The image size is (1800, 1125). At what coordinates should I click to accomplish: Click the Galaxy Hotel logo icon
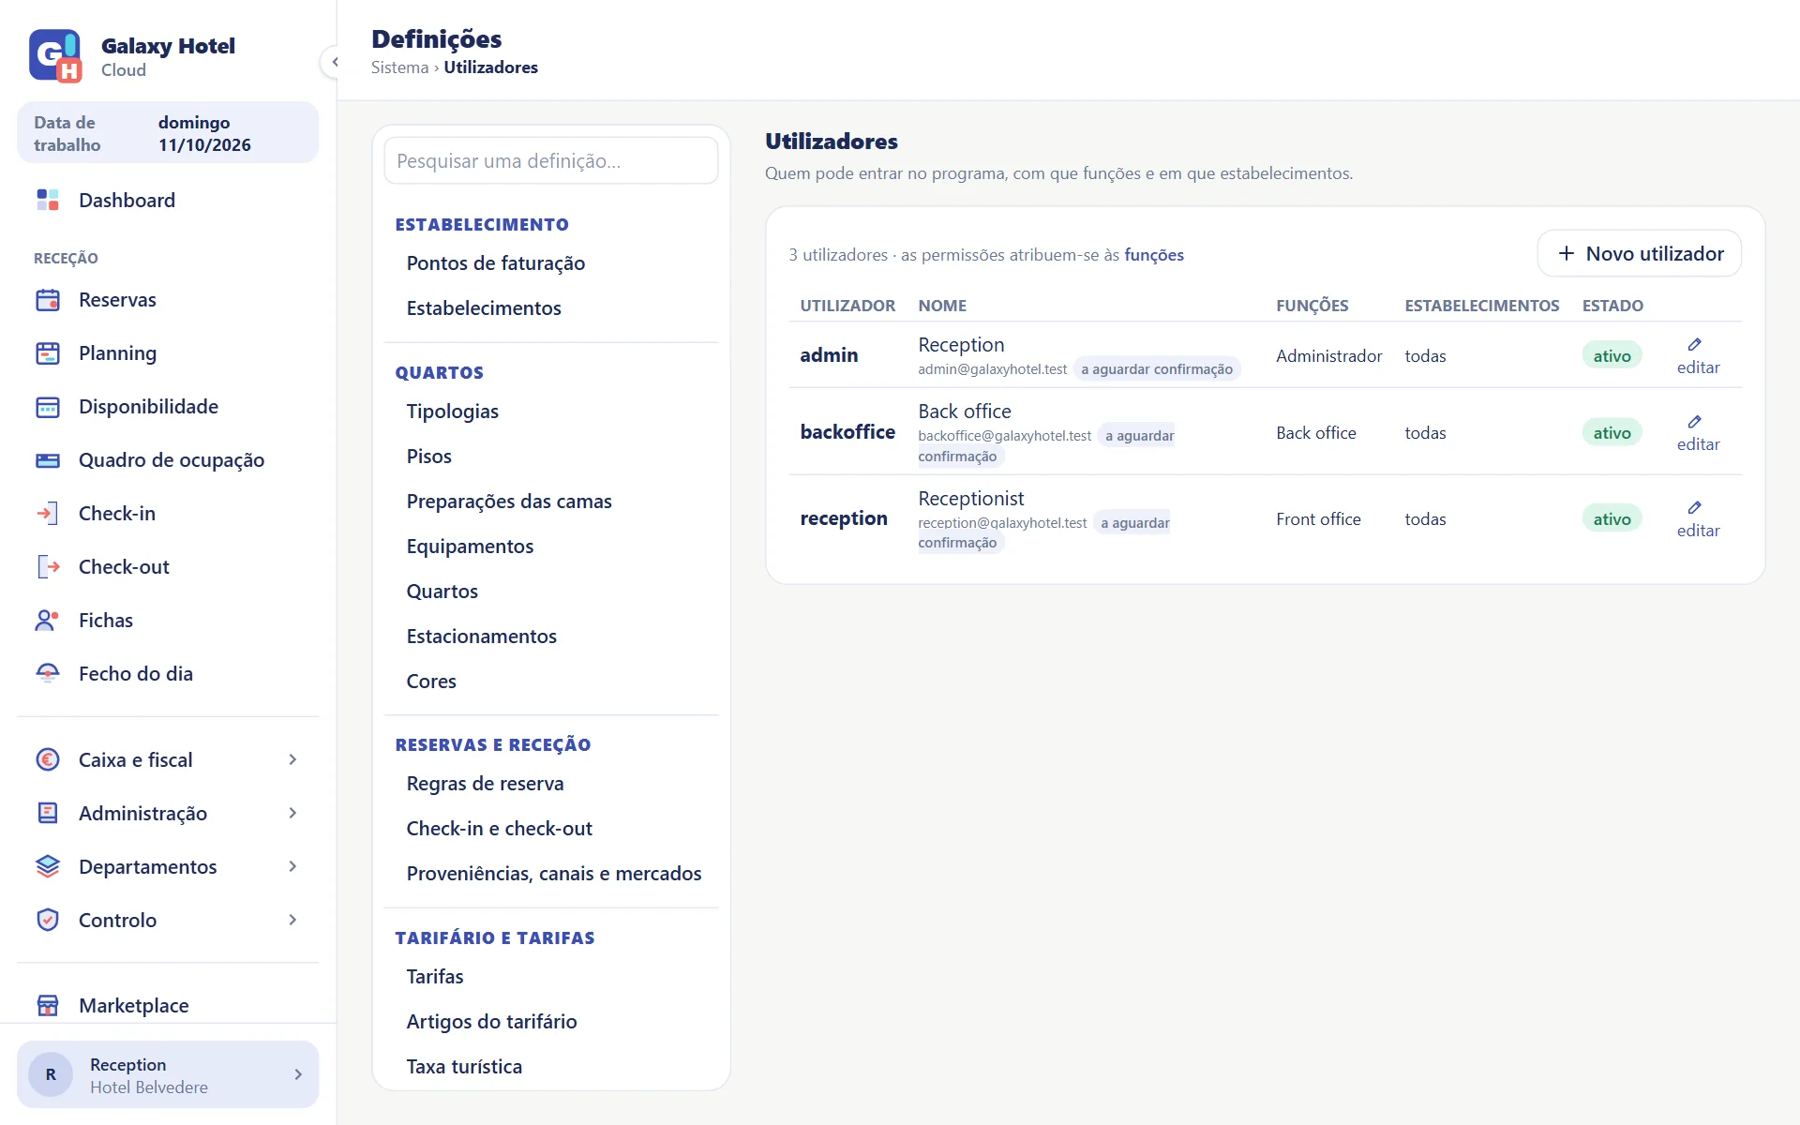point(55,56)
